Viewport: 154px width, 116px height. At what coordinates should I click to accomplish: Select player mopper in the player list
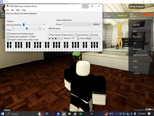coord(136,73)
